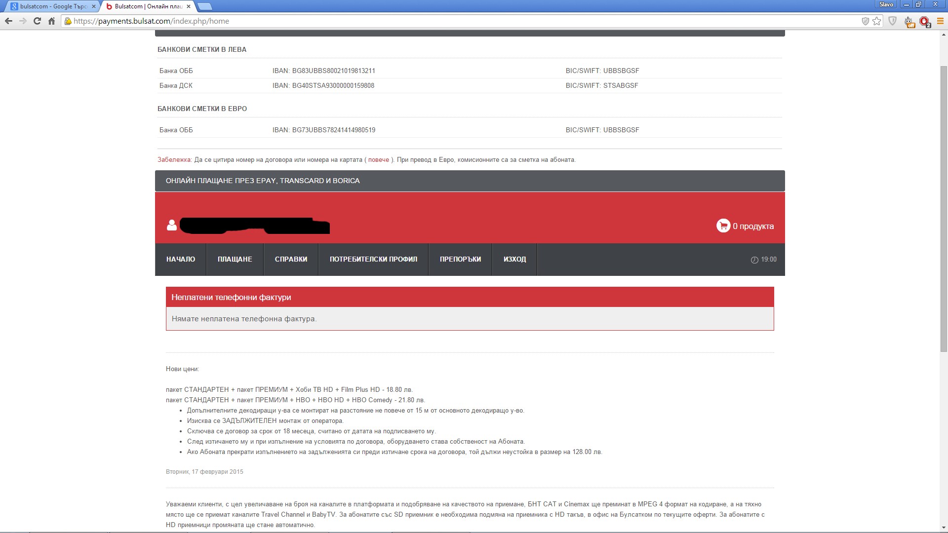Image resolution: width=948 pixels, height=533 pixels.
Task: Click the browser forward arrow
Action: click(x=23, y=21)
